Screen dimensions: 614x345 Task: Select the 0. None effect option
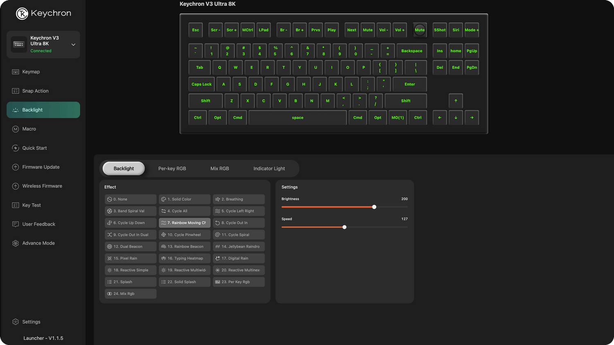[130, 199]
